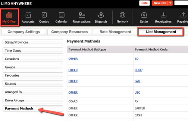The width and height of the screenshot is (188, 121).
Task: Select Driver Groups in sidebar
Action: coord(33,100)
